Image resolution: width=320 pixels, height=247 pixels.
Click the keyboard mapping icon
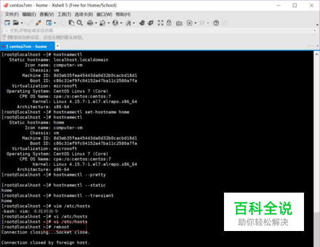[x=179, y=23]
